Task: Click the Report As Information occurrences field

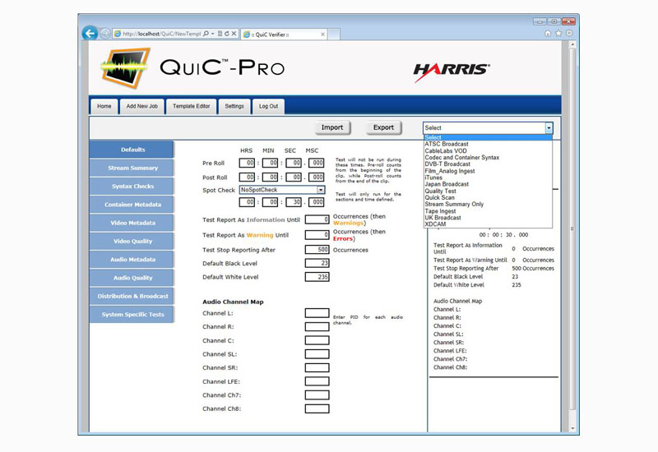Action: click(317, 219)
